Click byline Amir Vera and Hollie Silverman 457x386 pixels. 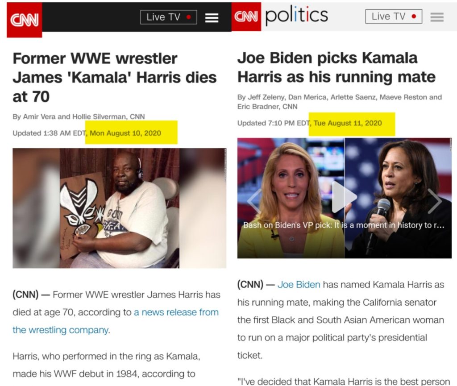[79, 116]
